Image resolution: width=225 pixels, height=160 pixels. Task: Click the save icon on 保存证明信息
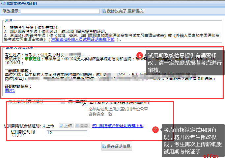pyautogui.click(x=104, y=146)
